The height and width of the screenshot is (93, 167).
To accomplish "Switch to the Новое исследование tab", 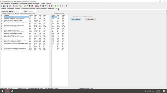I will click(41, 8).
